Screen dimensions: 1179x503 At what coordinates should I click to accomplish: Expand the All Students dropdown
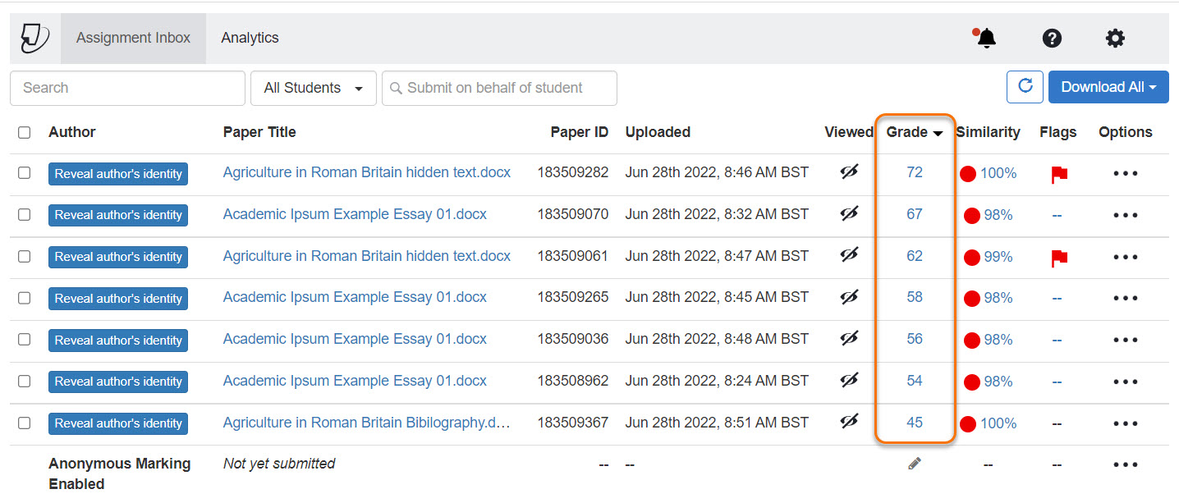pos(313,88)
